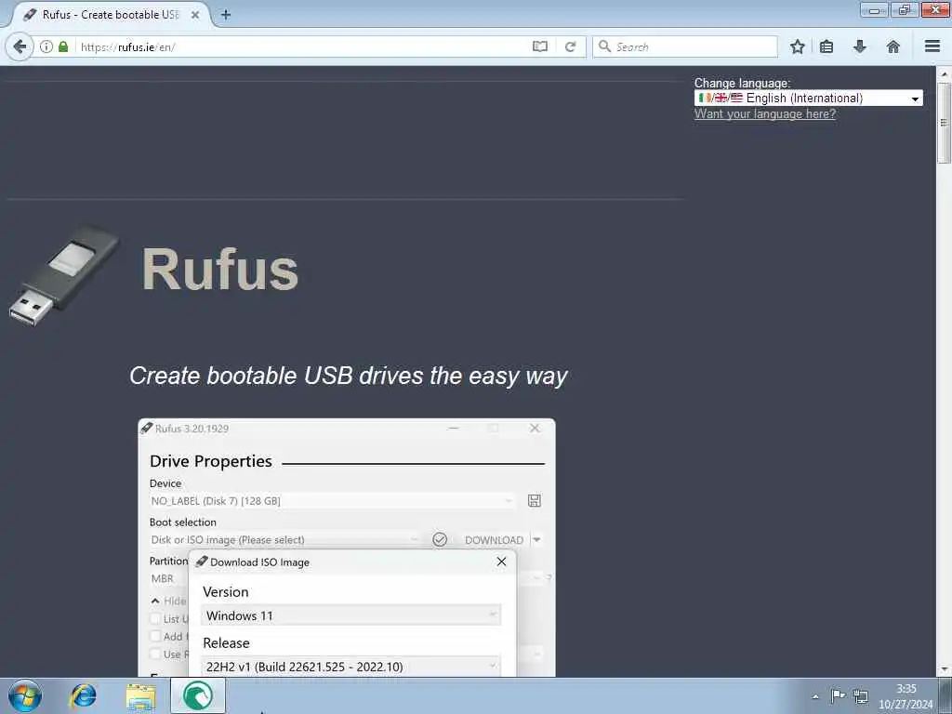This screenshot has height=714, width=952.
Task: Go back using the browser back arrow
Action: [20, 46]
